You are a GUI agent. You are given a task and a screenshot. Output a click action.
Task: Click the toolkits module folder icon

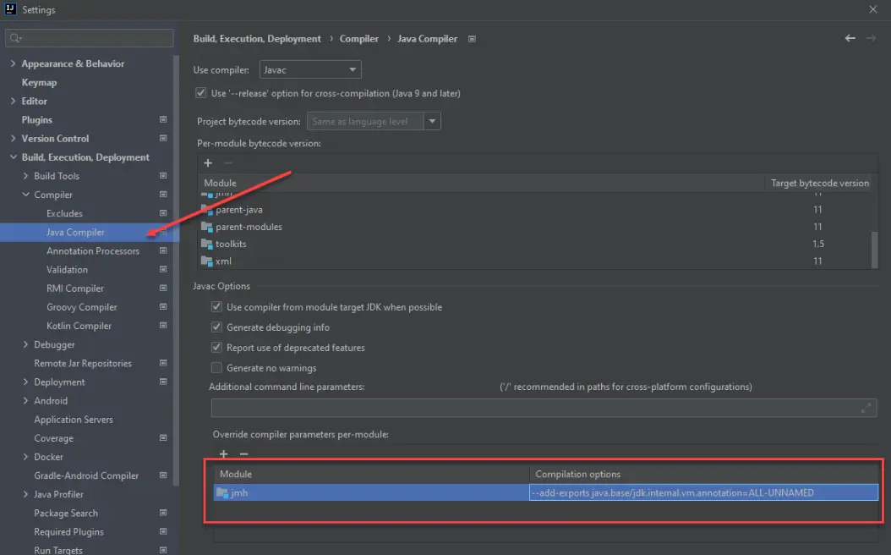coord(207,244)
